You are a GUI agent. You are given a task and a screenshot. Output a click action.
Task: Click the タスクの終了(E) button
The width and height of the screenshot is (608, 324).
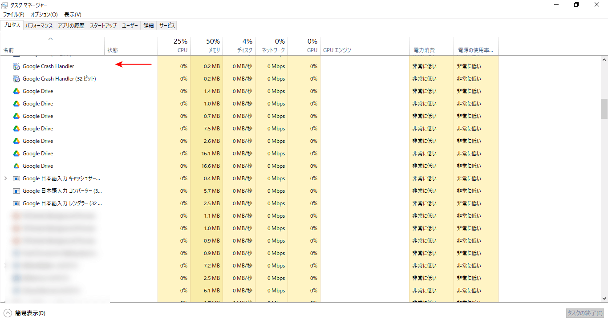pos(585,313)
